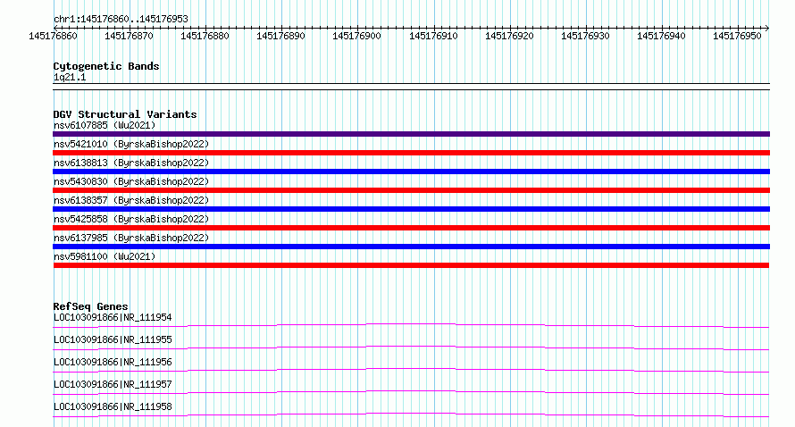Open variant nsv6137985 (ByrskaBishop2022) label
Image resolution: width=795 pixels, height=427 pixels.
point(131,238)
